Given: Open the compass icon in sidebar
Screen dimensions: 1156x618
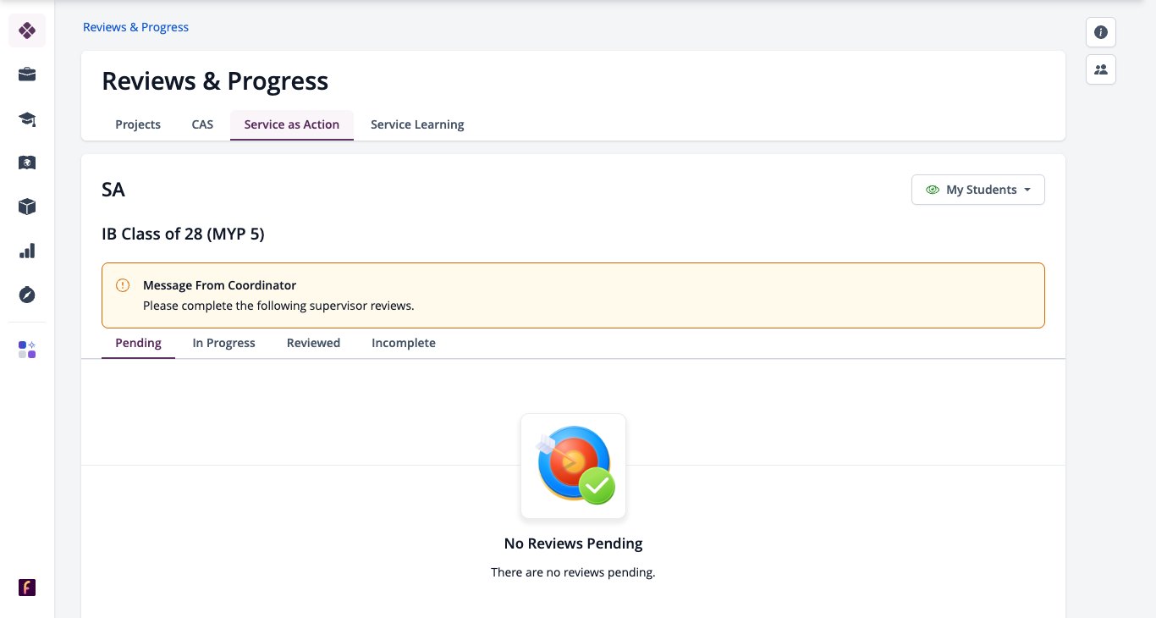Looking at the screenshot, I should (27, 295).
